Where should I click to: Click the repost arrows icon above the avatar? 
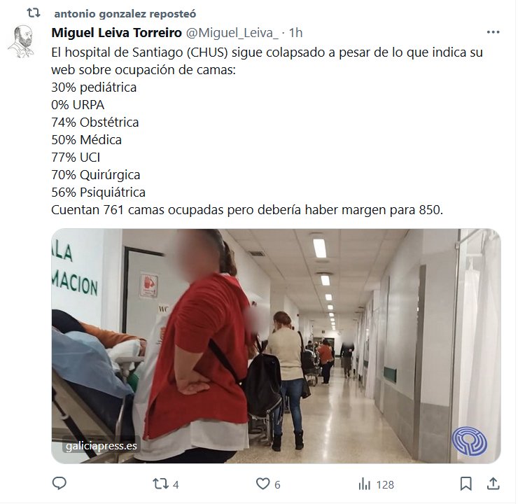point(34,13)
